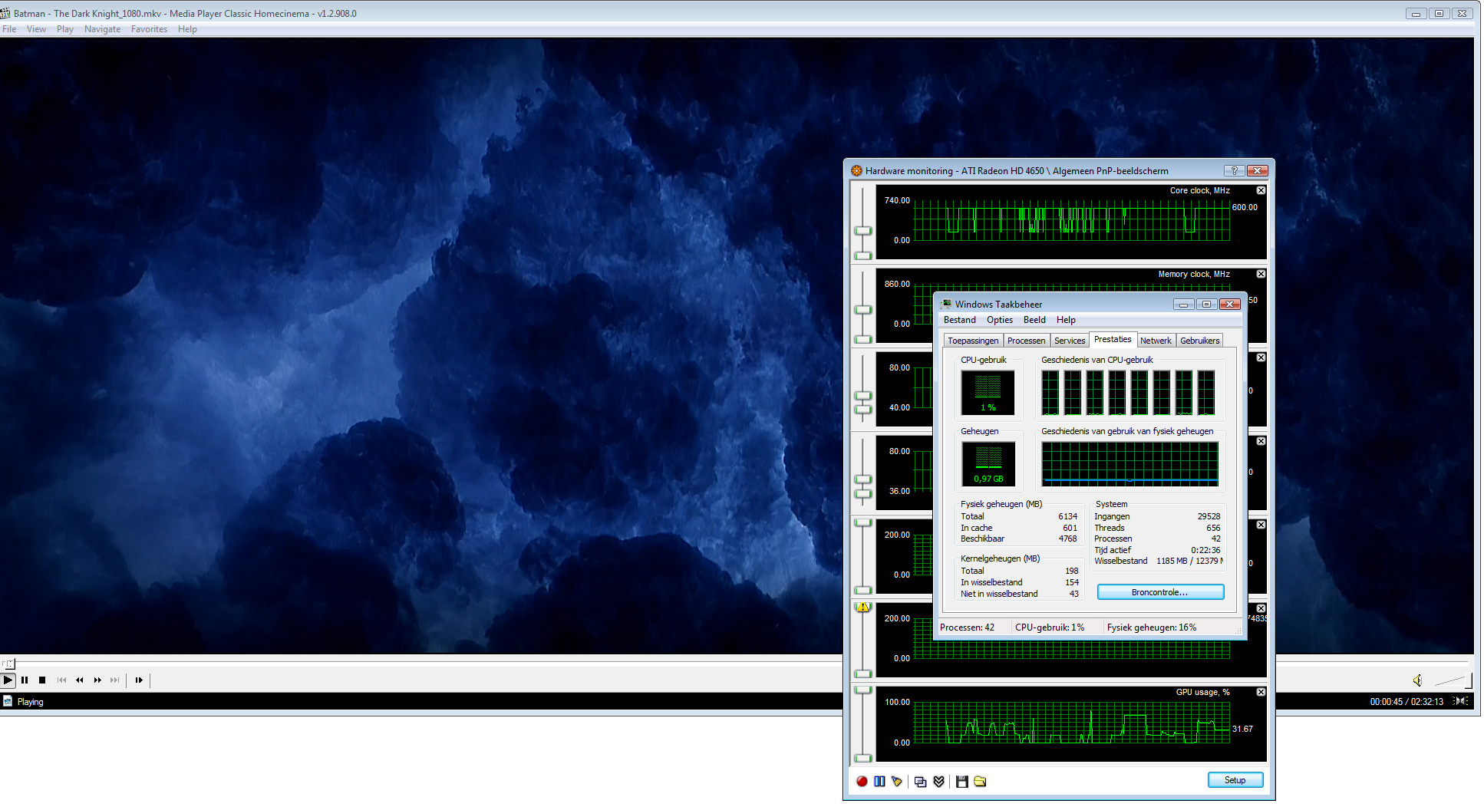Mute audio using the speaker icon
This screenshot has width=1484, height=807.
(x=1417, y=680)
